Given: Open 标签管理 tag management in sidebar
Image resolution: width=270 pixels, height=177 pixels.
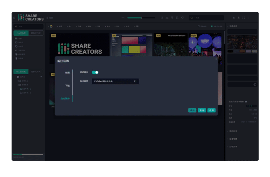Looking at the screenshot, I should click(x=20, y=54).
